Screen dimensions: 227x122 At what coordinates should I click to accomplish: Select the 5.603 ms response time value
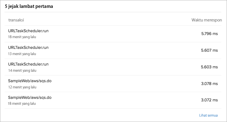coord(209,67)
